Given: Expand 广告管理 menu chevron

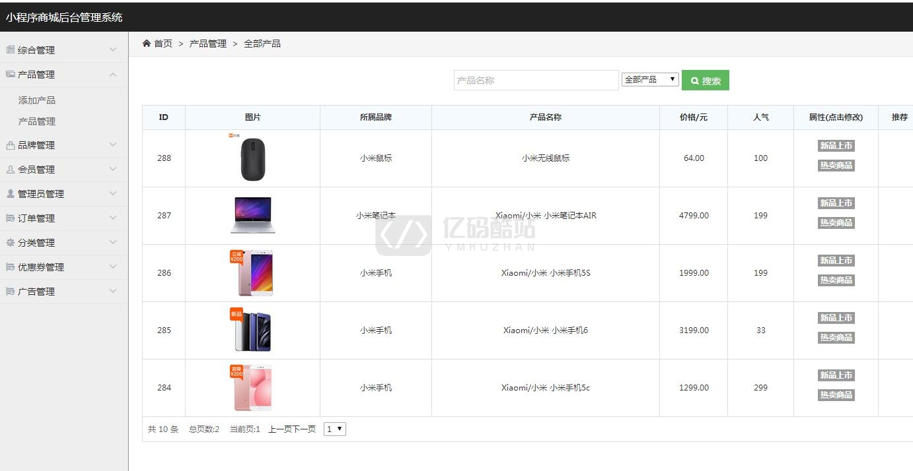Looking at the screenshot, I should tap(113, 291).
